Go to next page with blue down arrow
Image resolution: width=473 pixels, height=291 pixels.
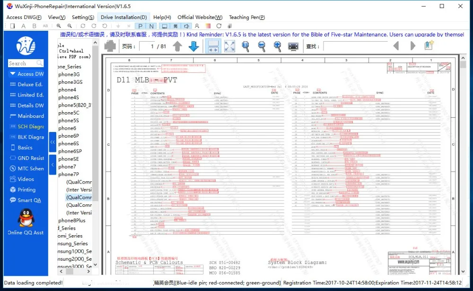pyautogui.click(x=193, y=46)
